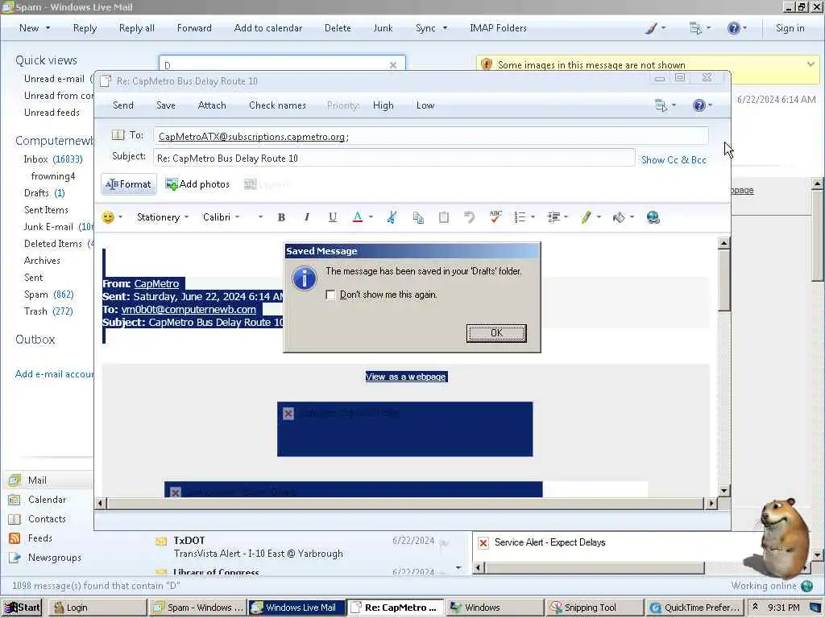Image resolution: width=825 pixels, height=618 pixels.
Task: Set priority to High
Action: 383,105
